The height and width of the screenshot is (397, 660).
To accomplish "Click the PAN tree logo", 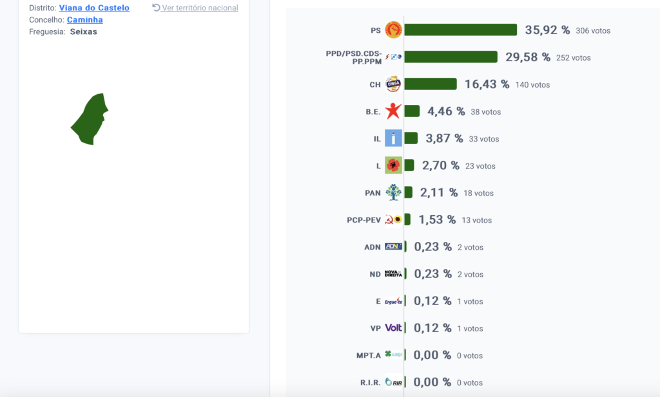I will coord(394,192).
